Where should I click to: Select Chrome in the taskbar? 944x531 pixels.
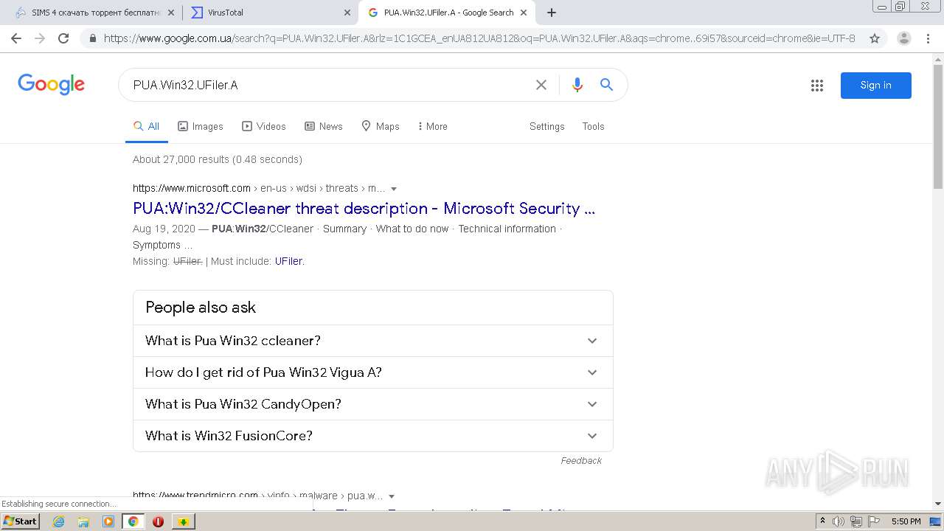[133, 521]
